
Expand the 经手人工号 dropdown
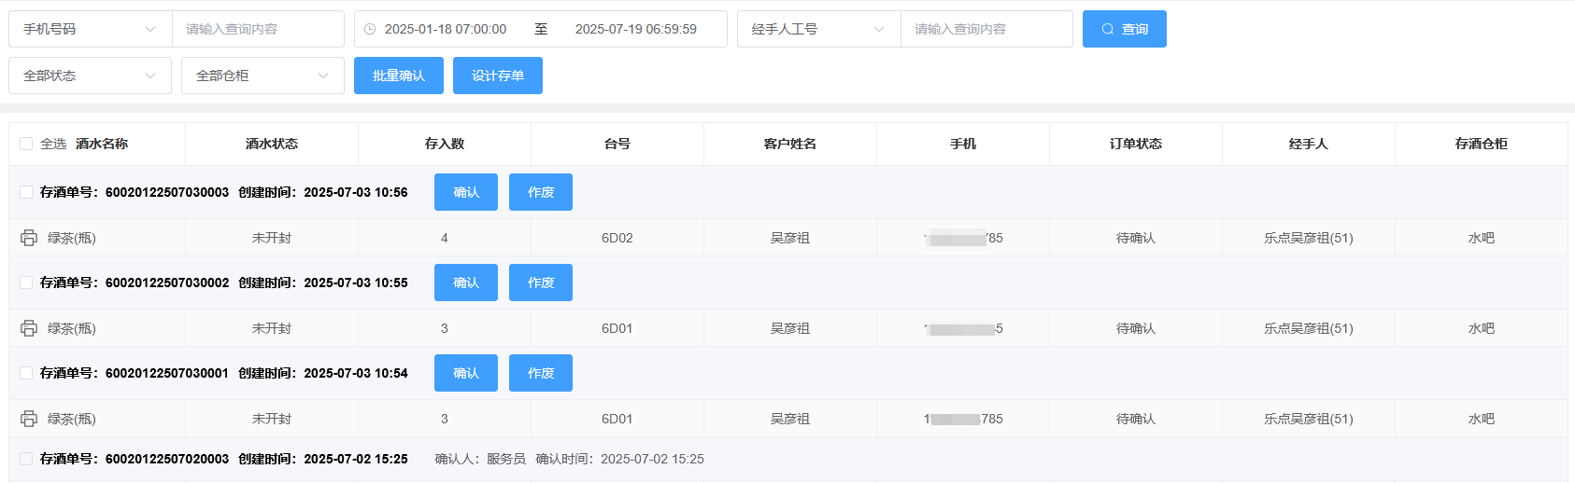pos(818,29)
